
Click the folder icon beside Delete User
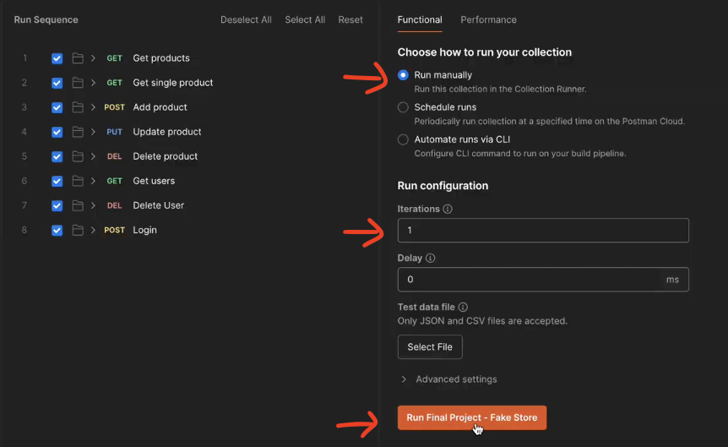pyautogui.click(x=78, y=205)
